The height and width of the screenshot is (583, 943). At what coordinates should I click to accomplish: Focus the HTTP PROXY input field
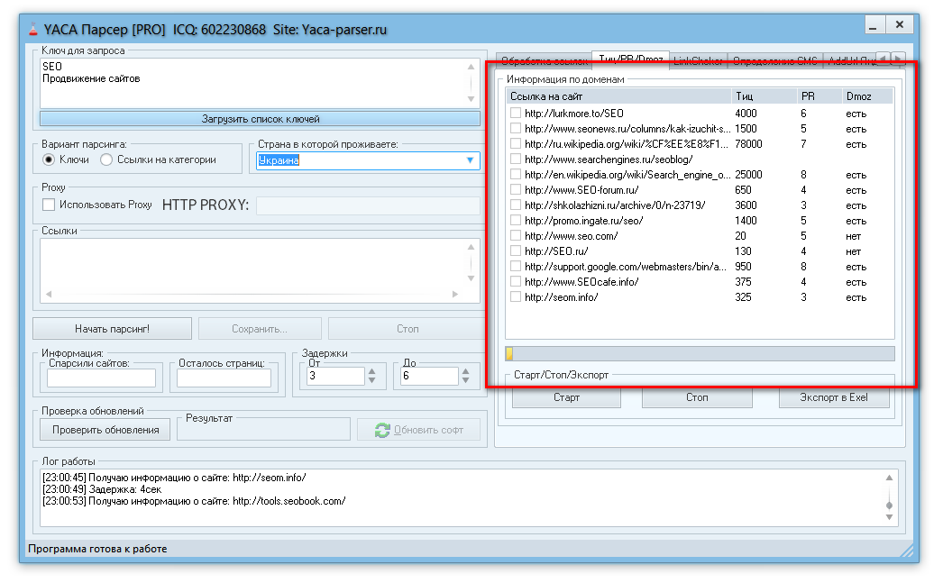pyautogui.click(x=368, y=205)
